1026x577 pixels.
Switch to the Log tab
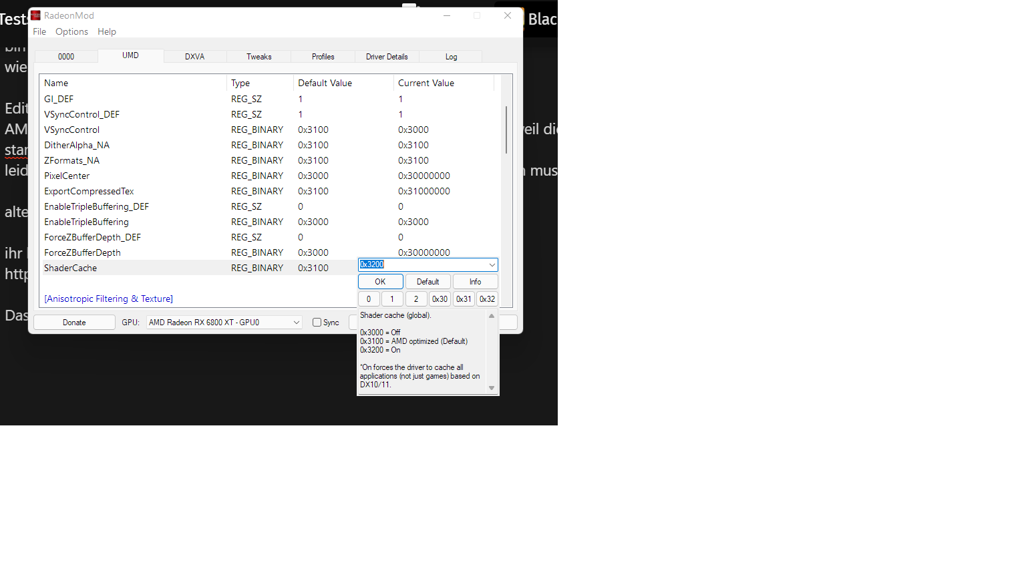coord(452,57)
